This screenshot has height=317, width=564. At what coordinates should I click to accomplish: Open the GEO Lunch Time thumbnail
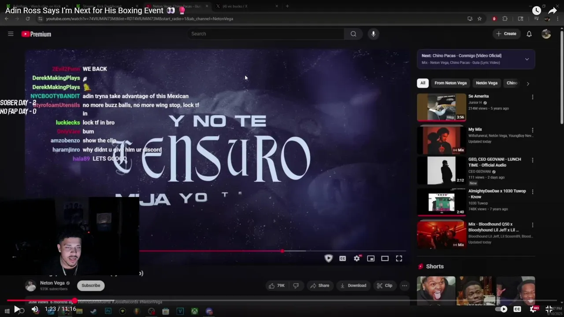click(441, 170)
